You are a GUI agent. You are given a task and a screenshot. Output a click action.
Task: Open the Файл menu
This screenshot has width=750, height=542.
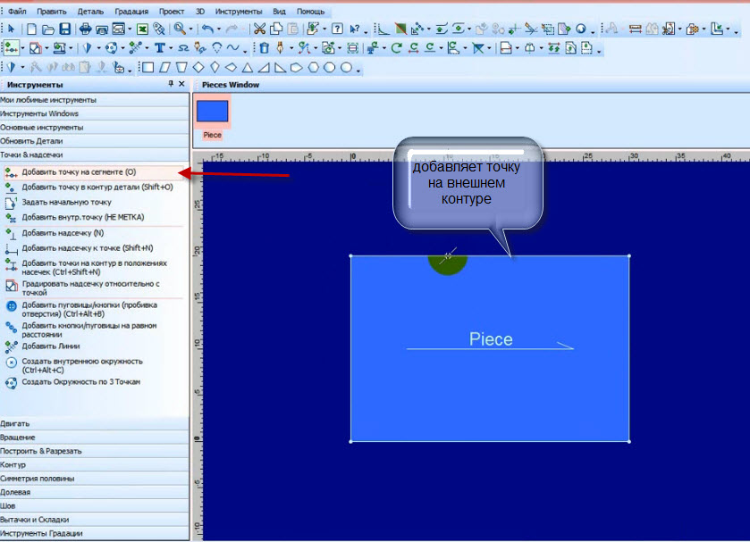click(x=17, y=11)
